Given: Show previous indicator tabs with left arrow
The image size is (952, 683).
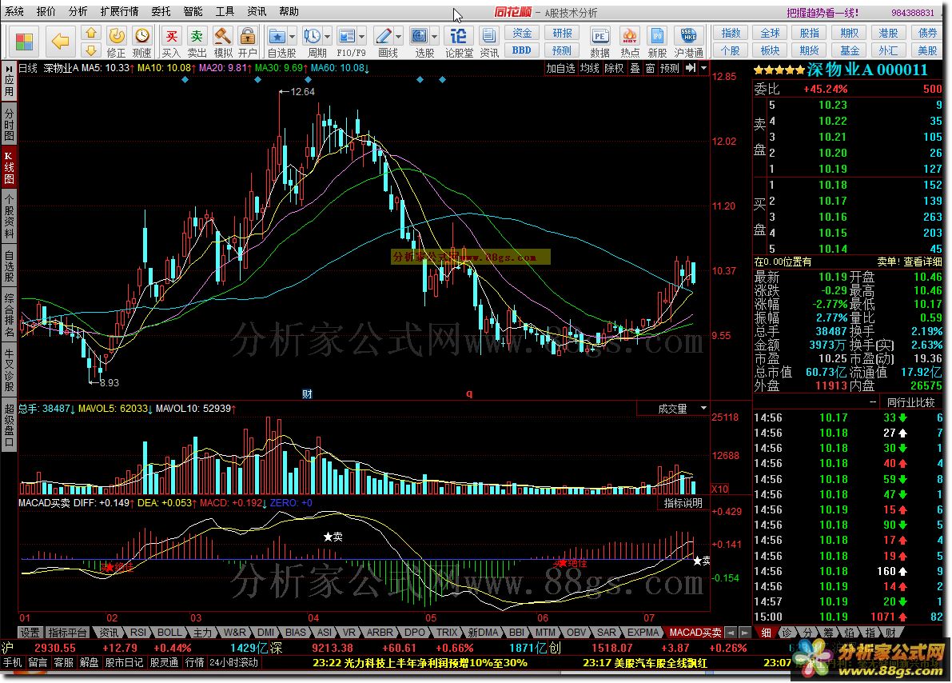Looking at the screenshot, I should 731,633.
